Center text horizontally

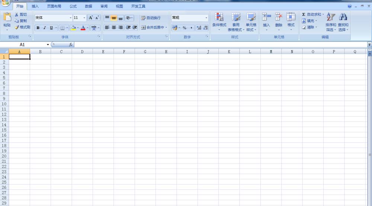(114, 28)
